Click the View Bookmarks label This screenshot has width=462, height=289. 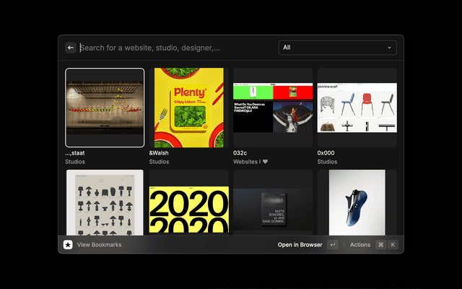coord(99,245)
